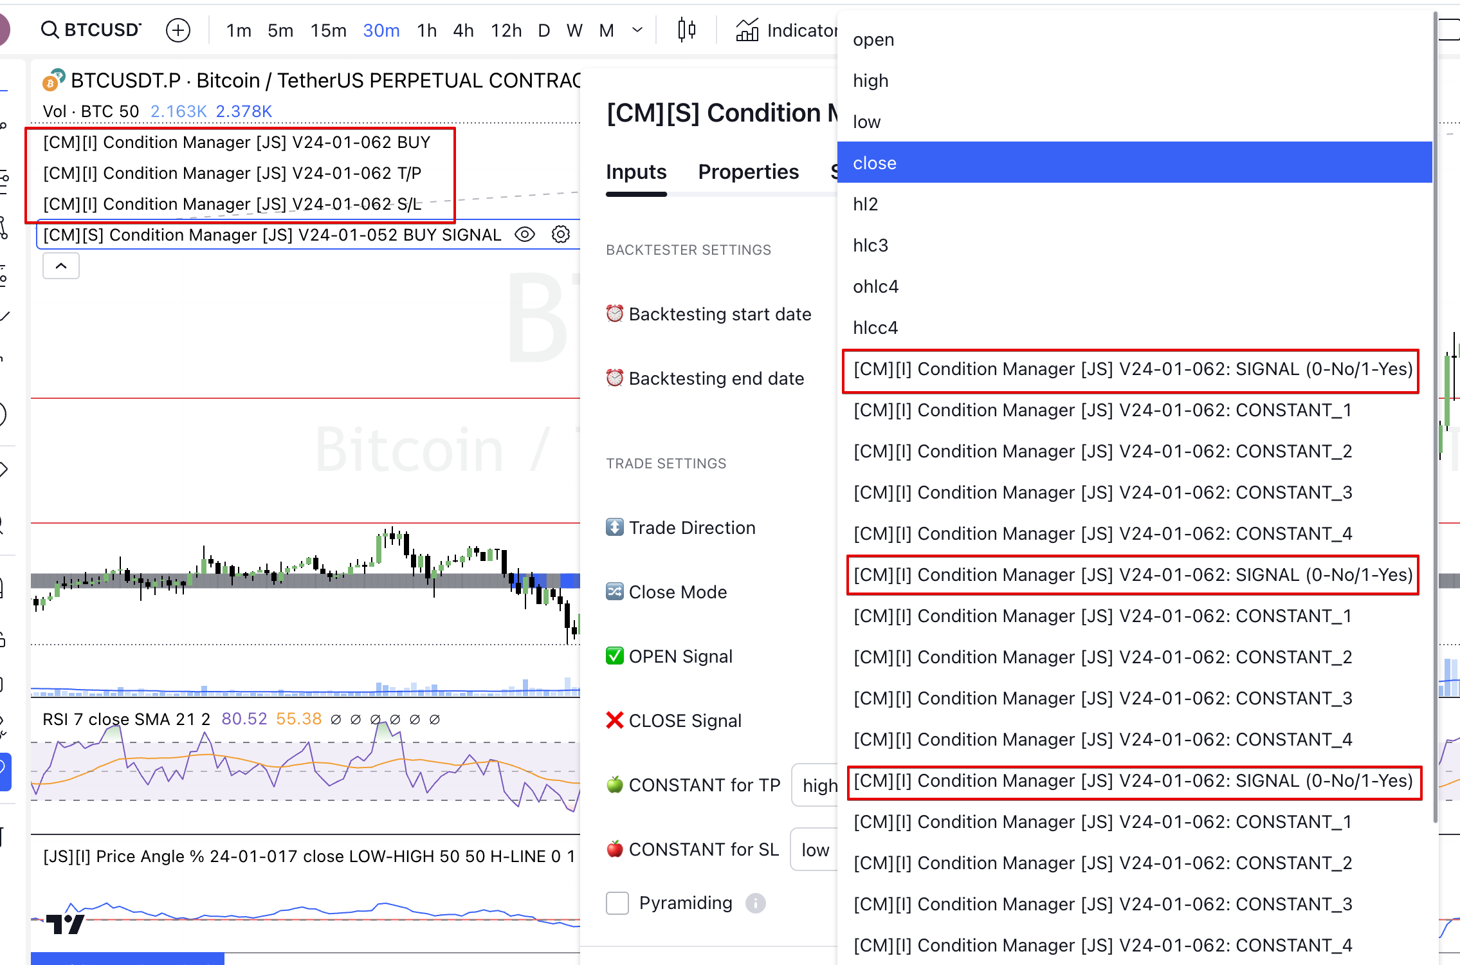Click the symbol search magnifier icon
Viewport: 1460px width, 965px height.
pyautogui.click(x=50, y=30)
